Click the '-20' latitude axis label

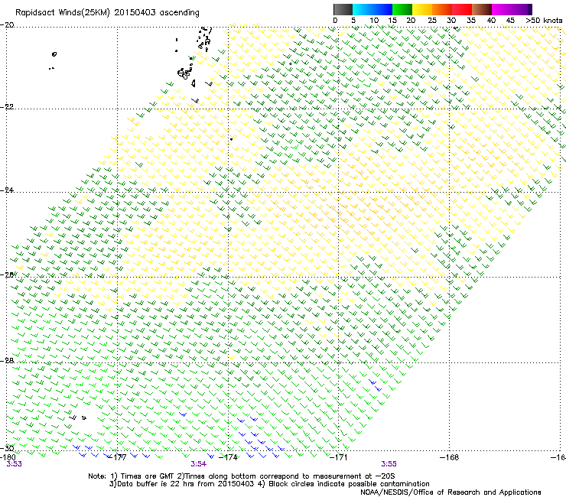pyautogui.click(x=7, y=25)
